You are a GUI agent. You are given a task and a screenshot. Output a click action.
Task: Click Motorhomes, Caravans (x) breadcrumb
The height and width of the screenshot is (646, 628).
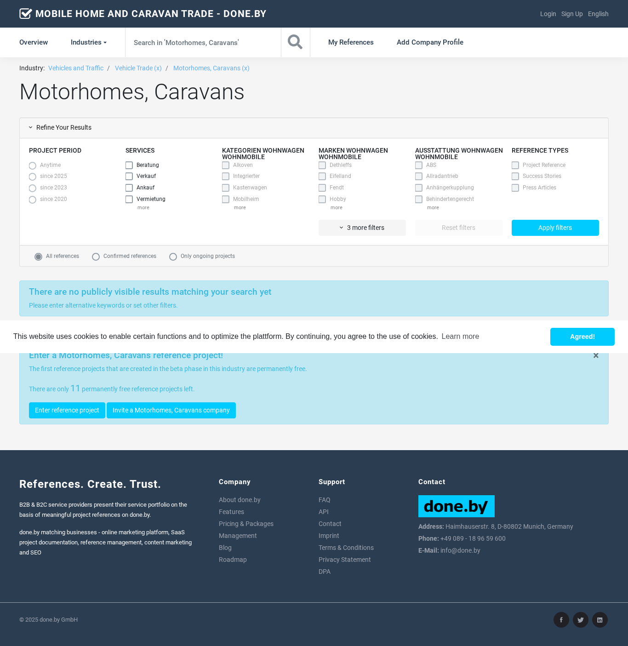[x=211, y=68]
